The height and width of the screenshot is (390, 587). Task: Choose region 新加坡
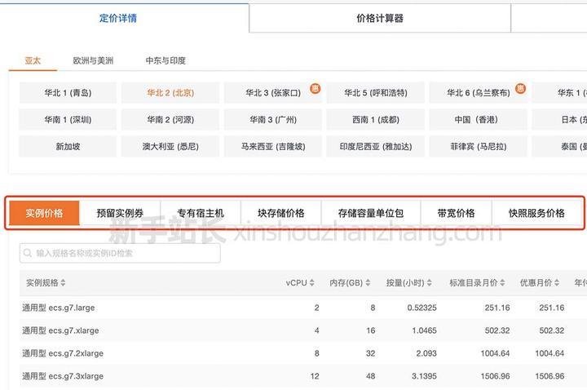(x=68, y=147)
